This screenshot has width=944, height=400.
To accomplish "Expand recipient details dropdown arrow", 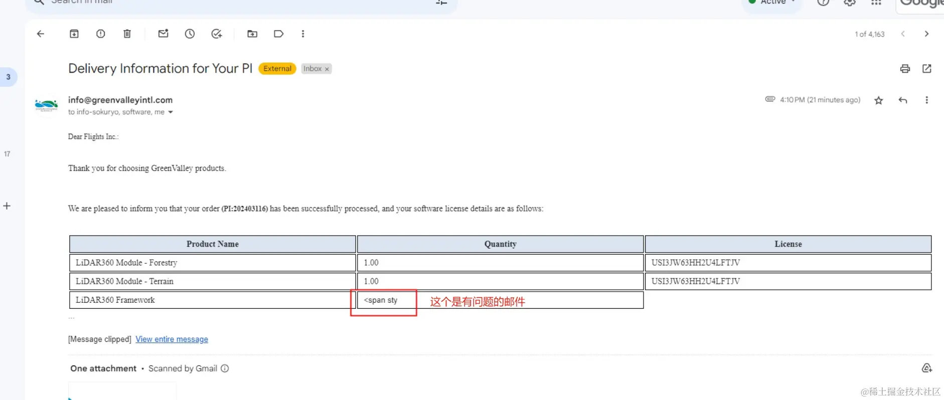I will [x=171, y=112].
